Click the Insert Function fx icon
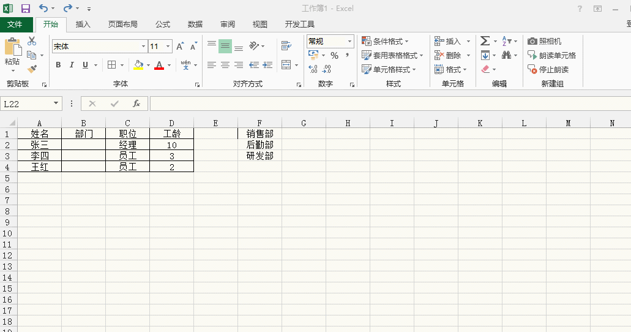The width and height of the screenshot is (631, 332). 136,104
